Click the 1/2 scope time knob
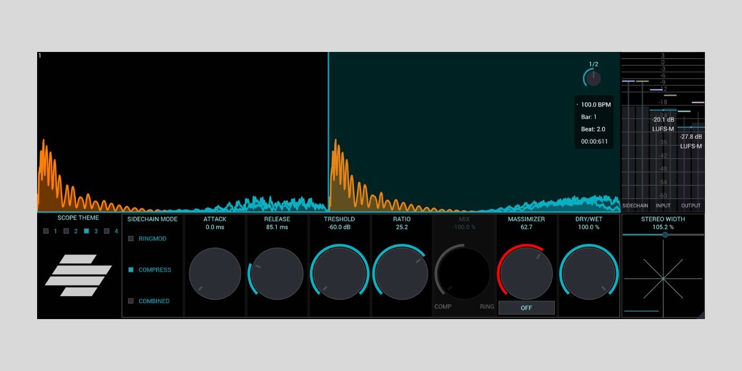Screen dimensions: 742x371 tap(593, 78)
